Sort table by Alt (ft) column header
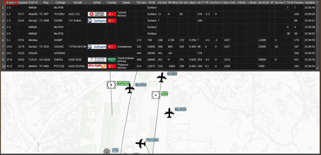321x155 pixels. [x=152, y=3]
